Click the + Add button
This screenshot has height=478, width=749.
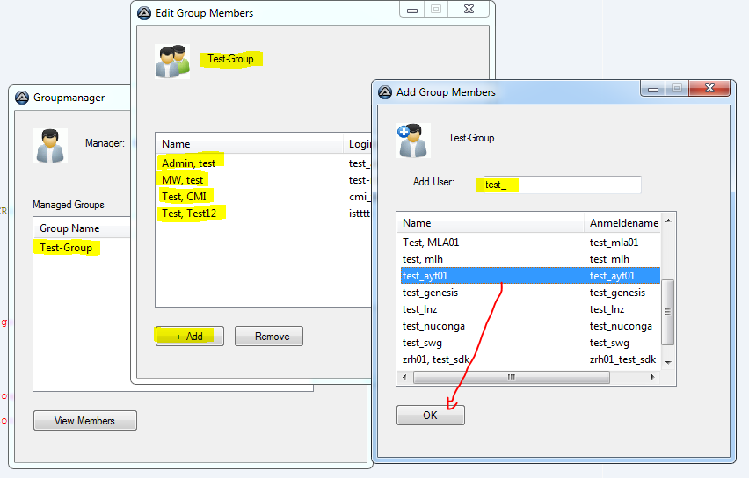[x=189, y=337]
